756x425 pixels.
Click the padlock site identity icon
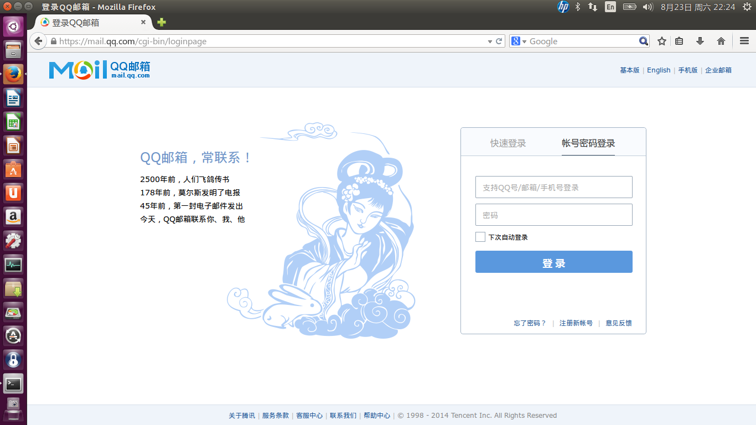coord(54,42)
